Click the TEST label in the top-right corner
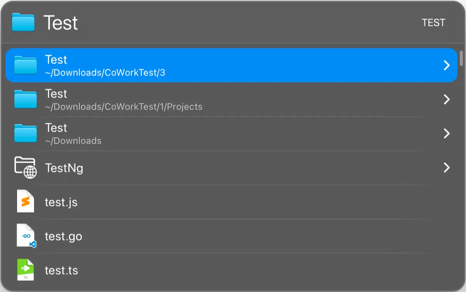Screen dimensions: 466x292 (433, 22)
